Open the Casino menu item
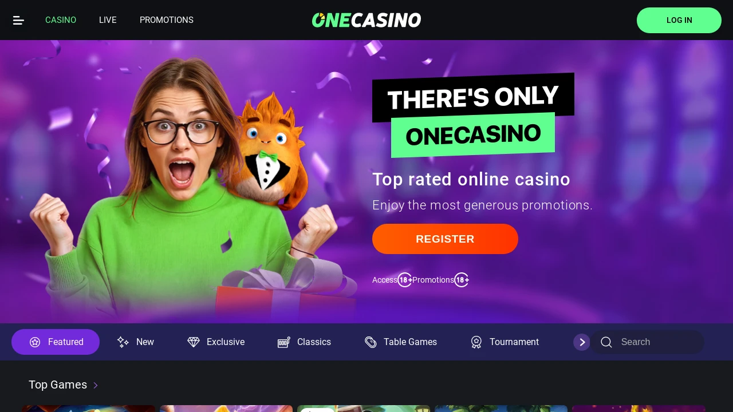733x412 pixels. point(61,20)
